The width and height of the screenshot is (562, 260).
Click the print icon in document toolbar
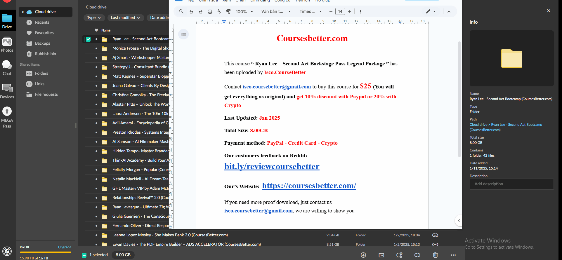(210, 12)
